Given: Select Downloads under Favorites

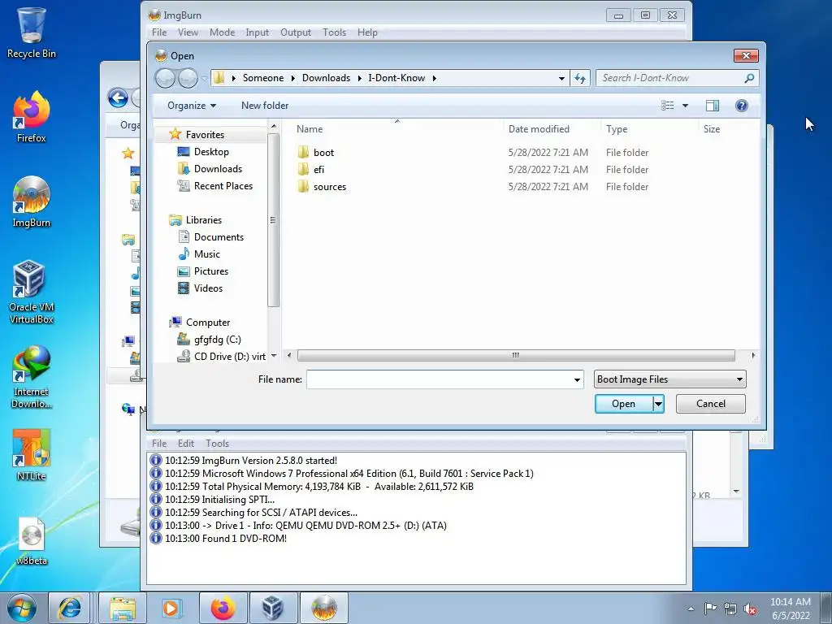Looking at the screenshot, I should pos(218,169).
